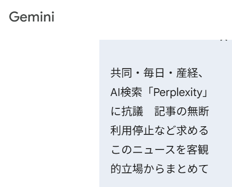Screen dimensions: 232x187
Task: Click the opening bracket 「 before Perplexity
Action: (148, 92)
